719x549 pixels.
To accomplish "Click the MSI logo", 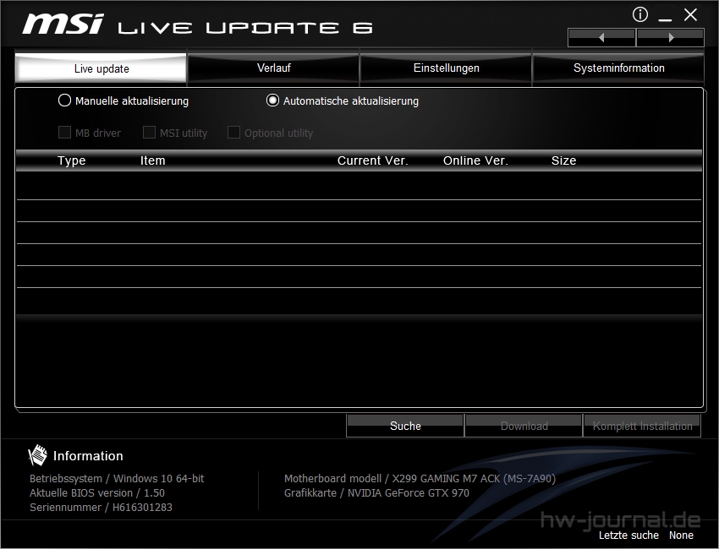I will click(63, 24).
